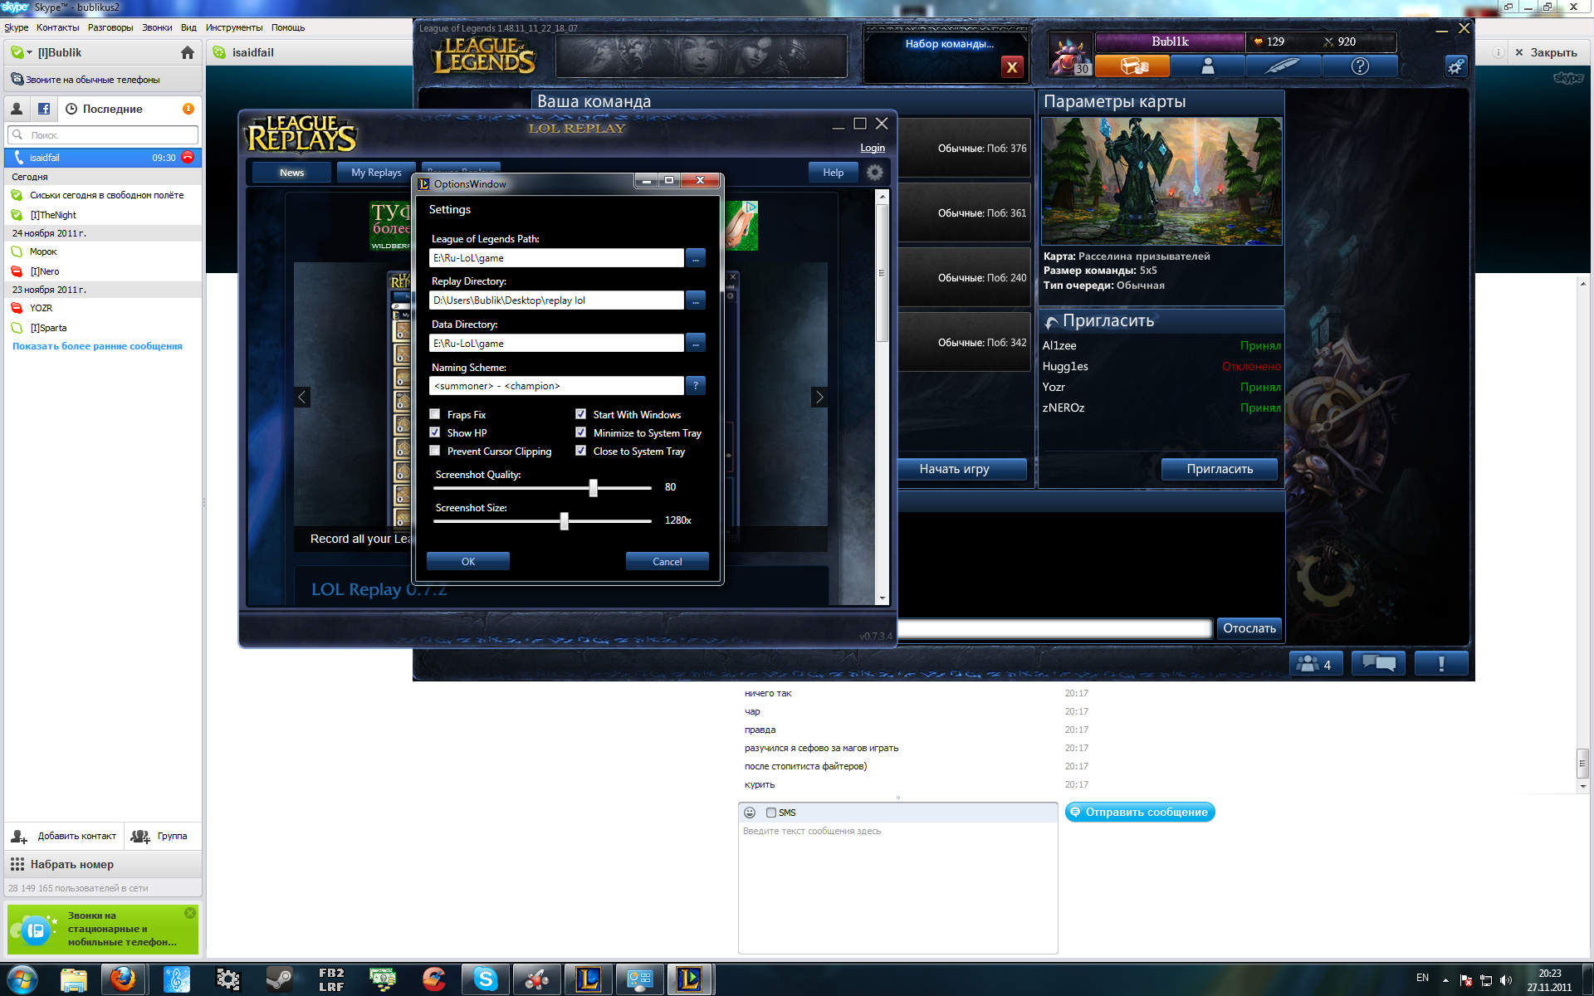This screenshot has height=996, width=1594.
Task: Open League Replays settings gear icon
Action: (x=874, y=173)
